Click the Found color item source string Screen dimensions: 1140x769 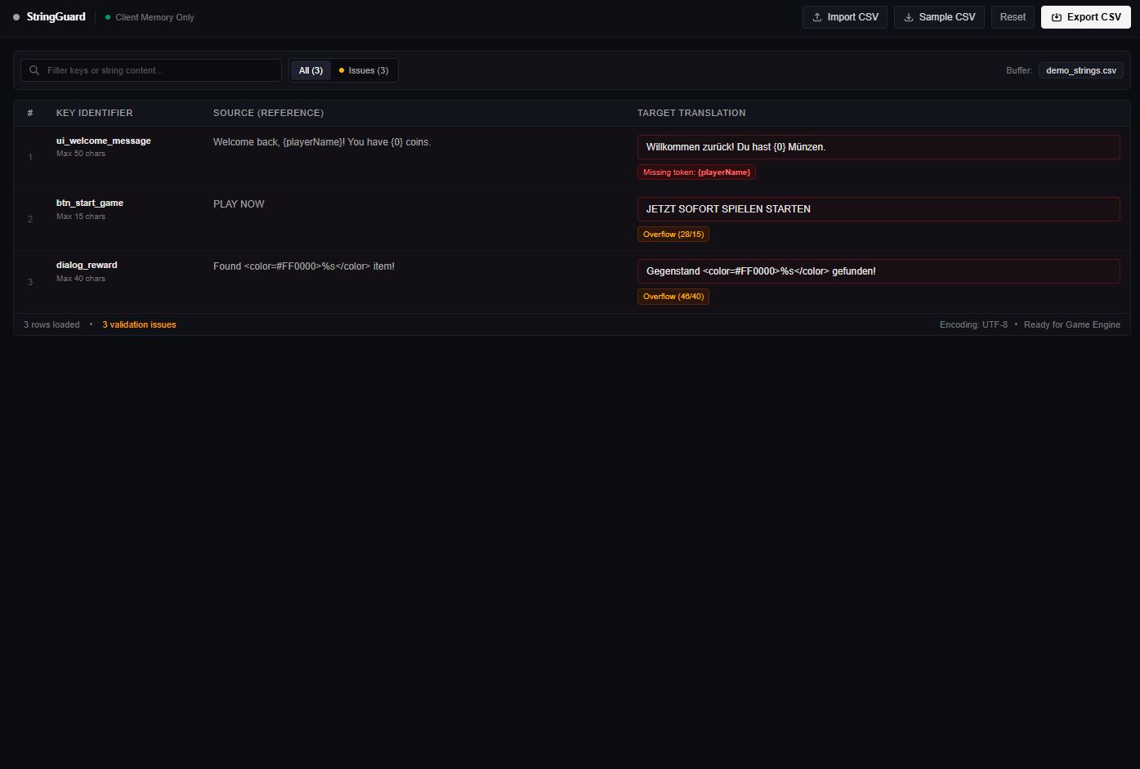304,266
